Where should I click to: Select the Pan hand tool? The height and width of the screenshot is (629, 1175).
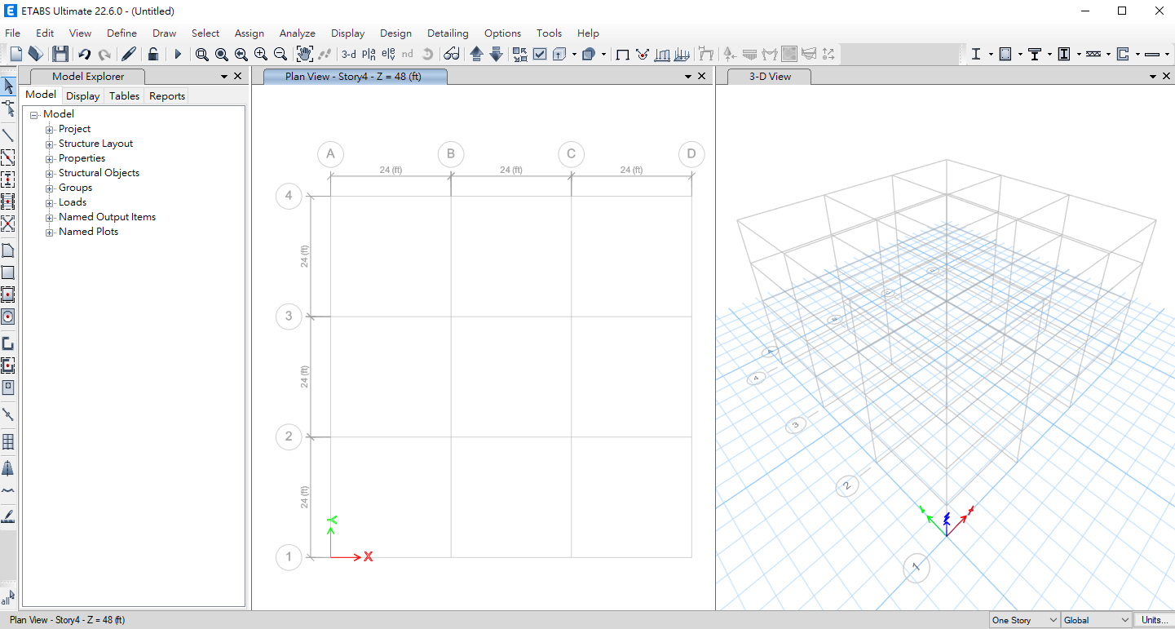[305, 54]
